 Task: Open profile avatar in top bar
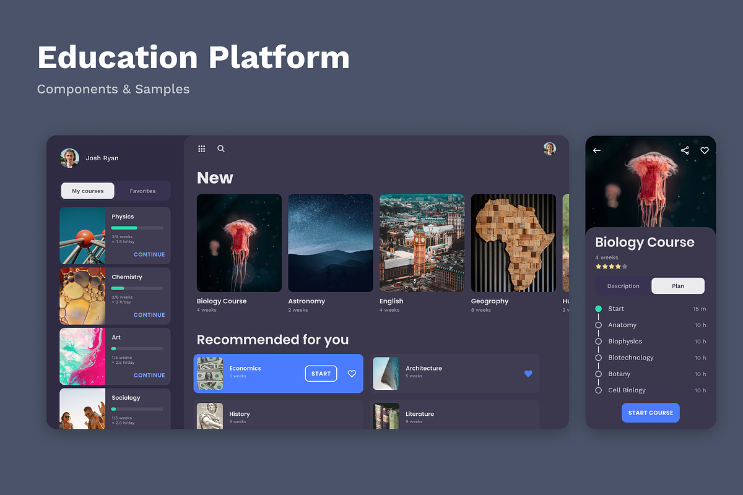549,148
